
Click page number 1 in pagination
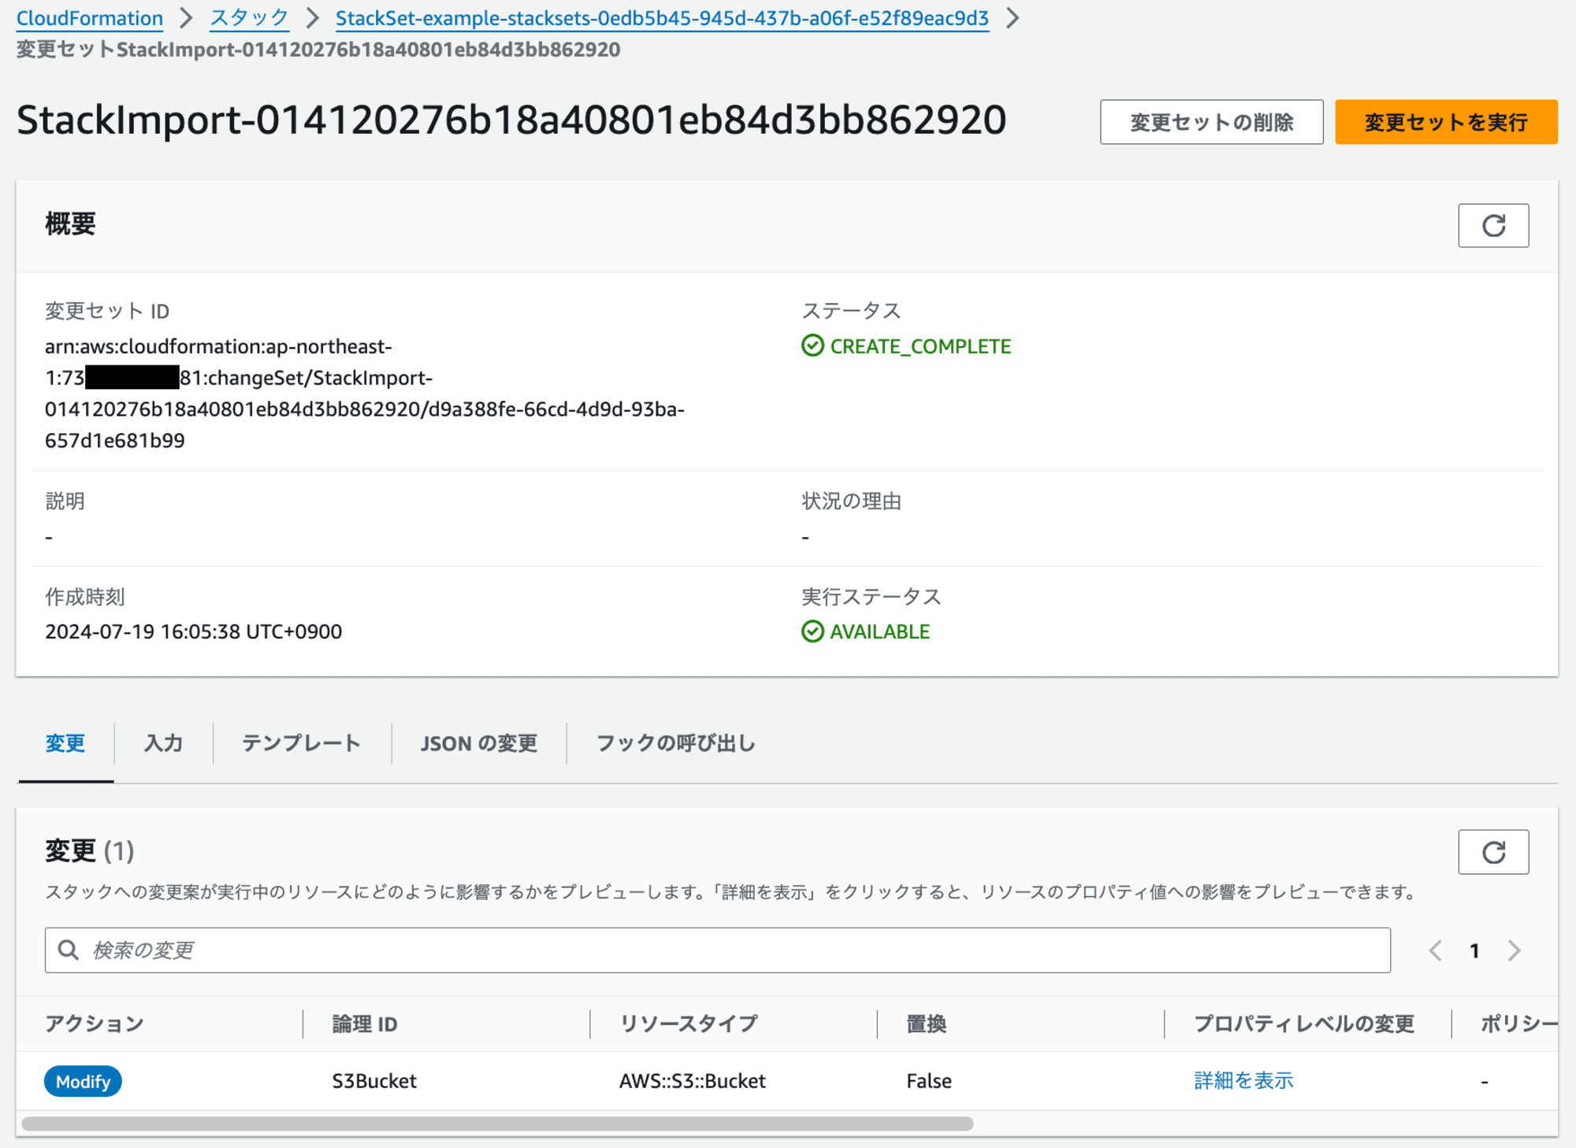1474,950
